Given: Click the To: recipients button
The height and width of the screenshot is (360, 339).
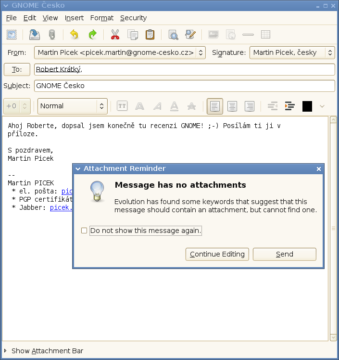Looking at the screenshot, I should point(17,69).
